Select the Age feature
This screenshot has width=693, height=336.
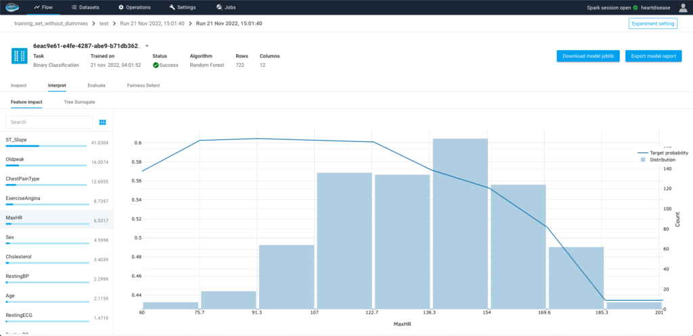tap(57, 298)
